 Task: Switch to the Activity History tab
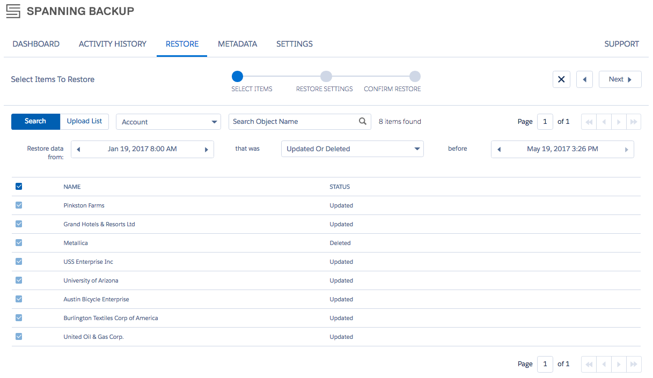(x=112, y=44)
